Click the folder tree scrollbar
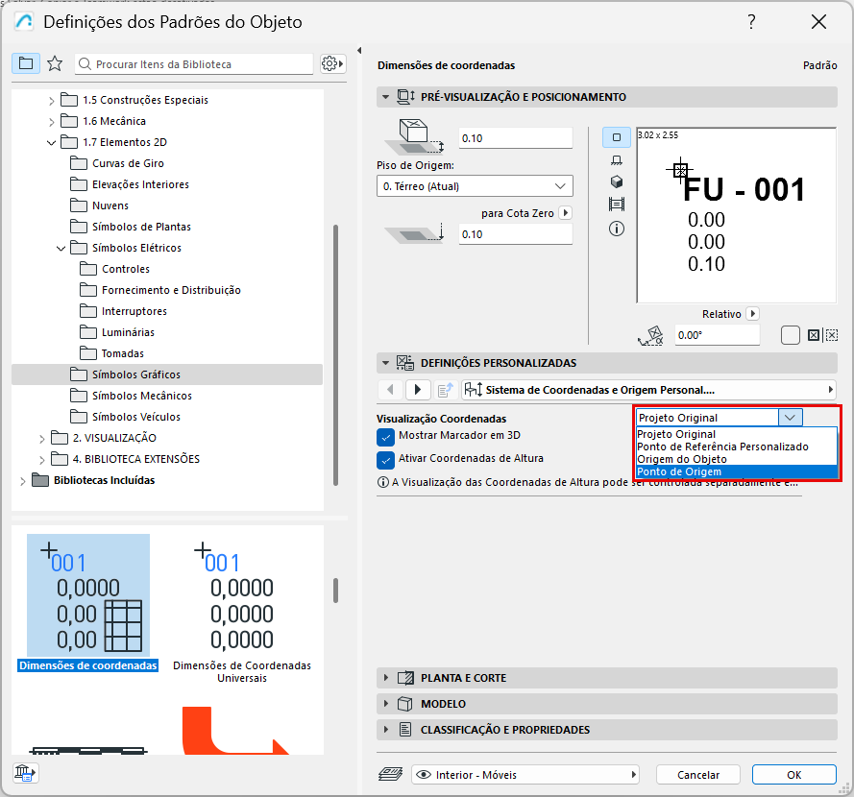The width and height of the screenshot is (854, 797). [x=335, y=355]
